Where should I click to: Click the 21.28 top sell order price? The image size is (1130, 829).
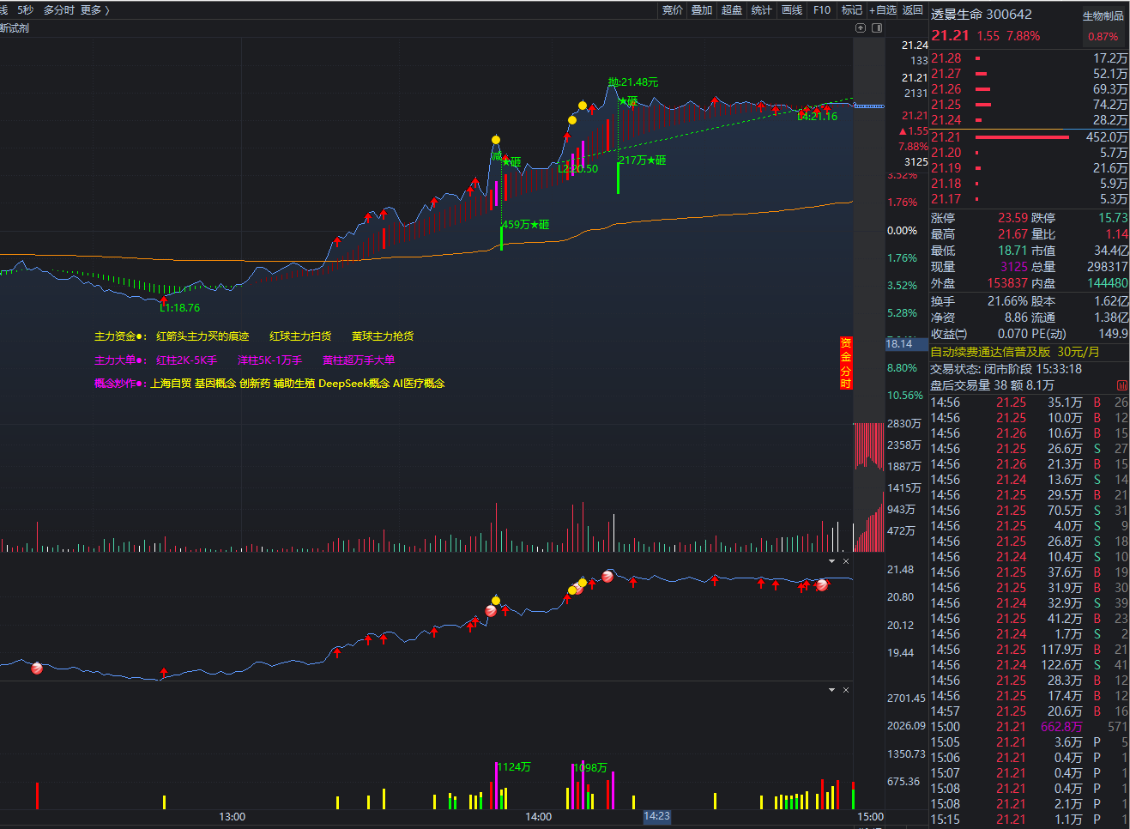point(946,58)
